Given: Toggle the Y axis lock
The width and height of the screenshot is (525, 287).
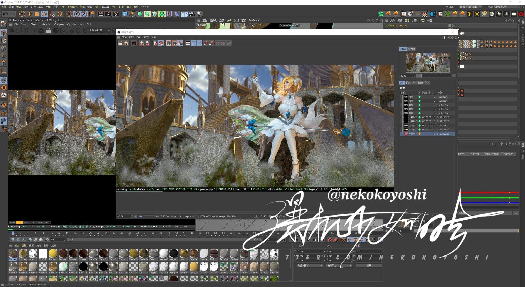Looking at the screenshot, I should (77, 14).
